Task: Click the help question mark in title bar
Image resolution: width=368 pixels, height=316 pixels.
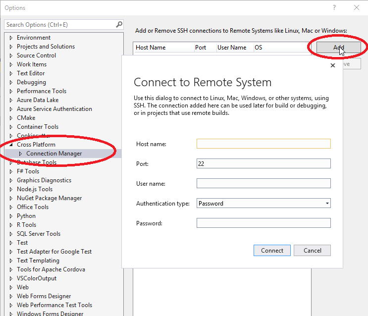Action: [x=334, y=7]
